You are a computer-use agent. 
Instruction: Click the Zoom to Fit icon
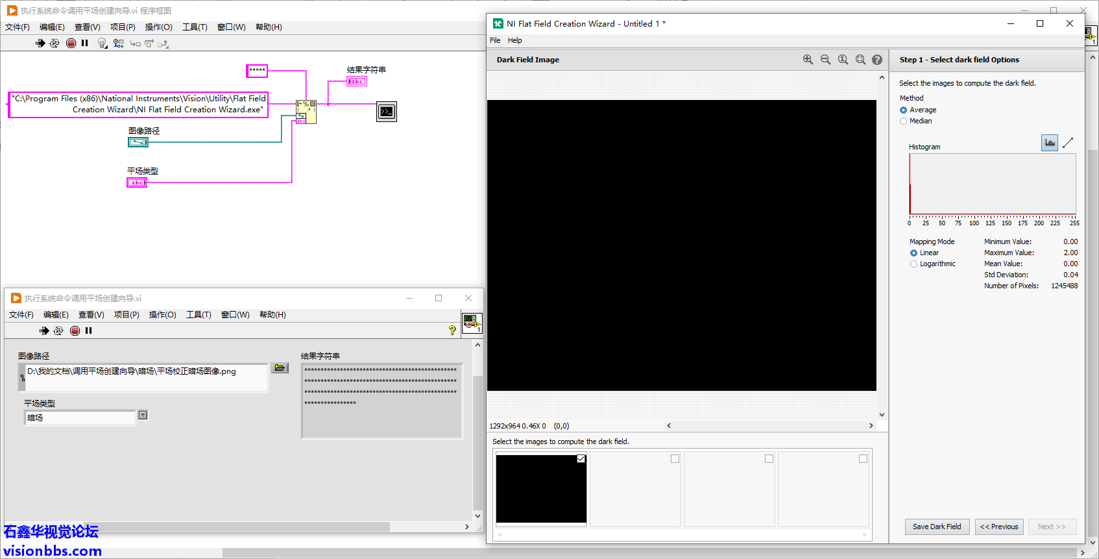point(860,60)
